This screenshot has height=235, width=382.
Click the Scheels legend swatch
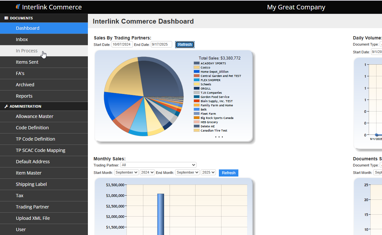click(197, 84)
